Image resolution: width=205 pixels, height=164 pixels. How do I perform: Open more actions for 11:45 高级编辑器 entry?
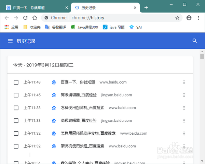point(184,95)
